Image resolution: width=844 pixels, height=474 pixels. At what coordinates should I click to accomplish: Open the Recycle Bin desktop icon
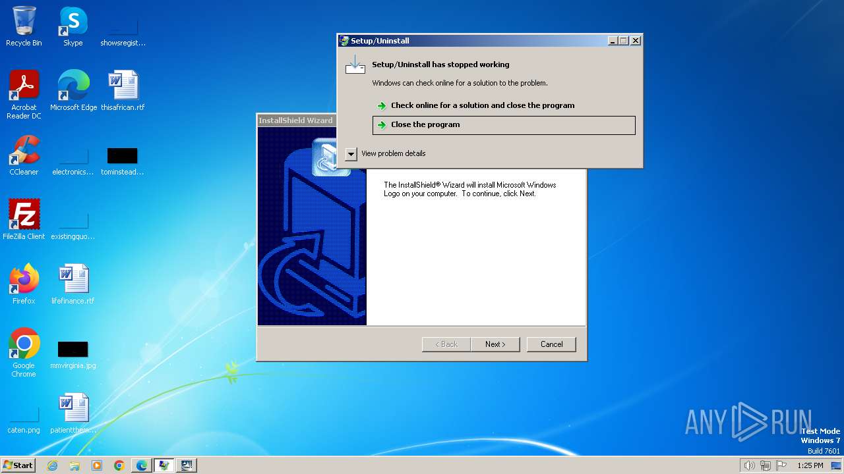pyautogui.click(x=24, y=26)
